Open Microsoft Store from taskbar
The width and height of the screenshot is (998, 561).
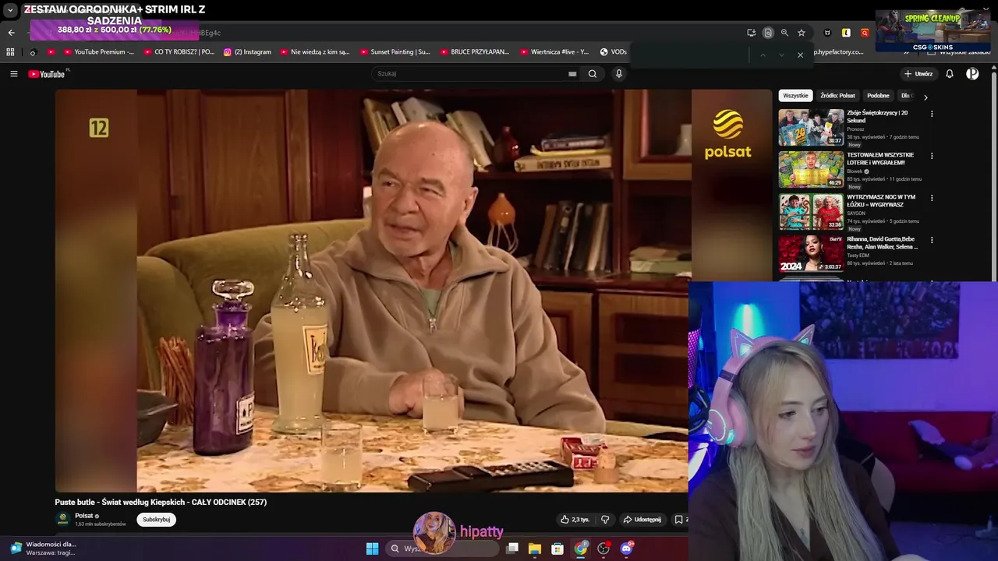point(557,549)
